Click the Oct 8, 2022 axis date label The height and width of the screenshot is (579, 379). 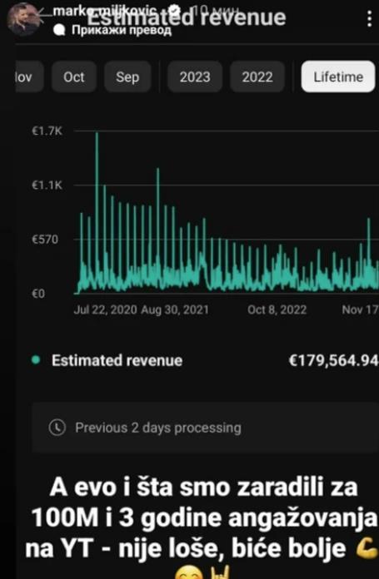(x=277, y=309)
